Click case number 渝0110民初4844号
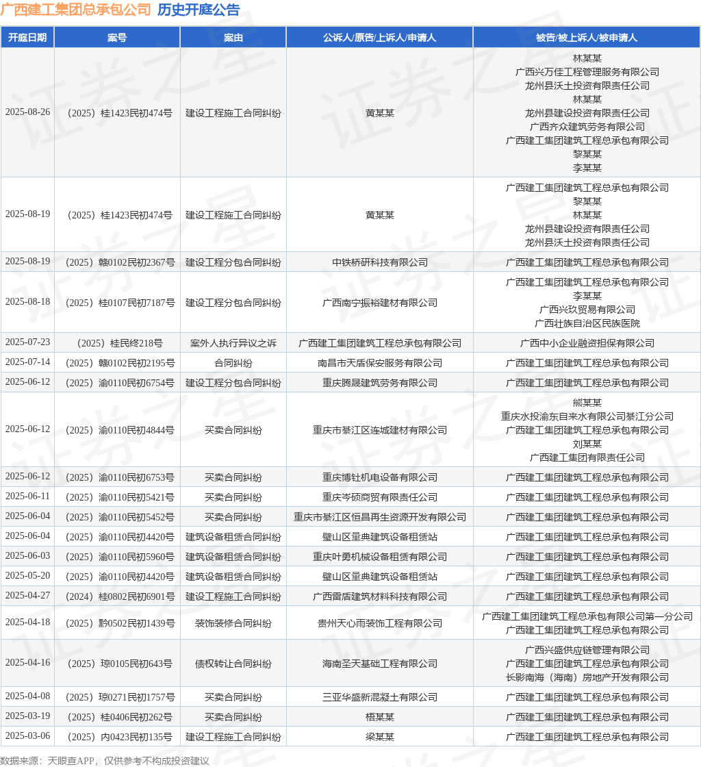The height and width of the screenshot is (767, 701). tap(120, 430)
